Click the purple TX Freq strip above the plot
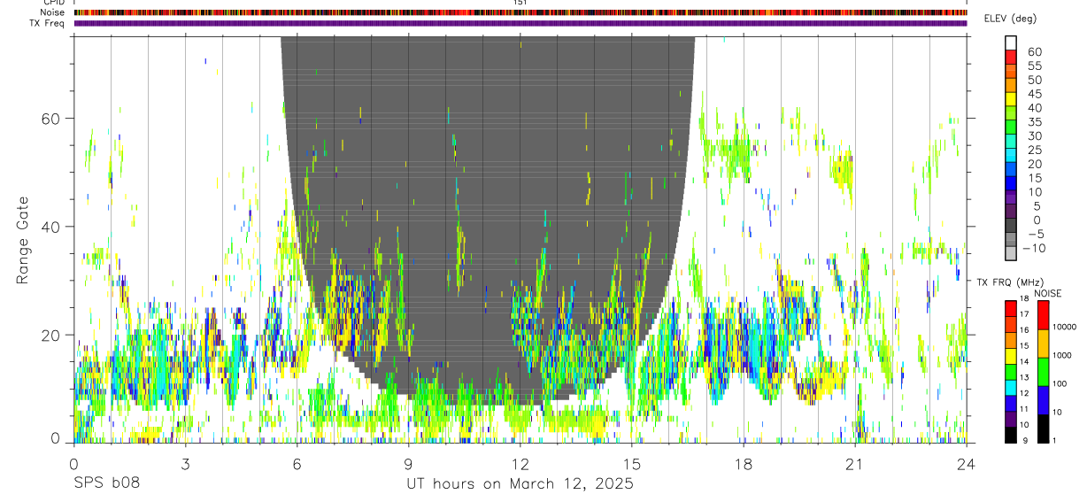Screen dimensions: 1087x502 tap(520, 23)
